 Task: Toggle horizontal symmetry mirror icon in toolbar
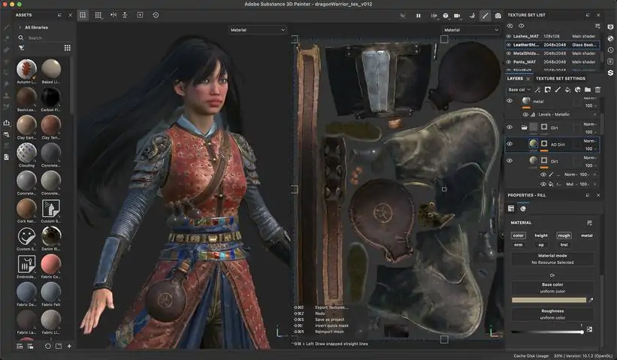click(113, 15)
